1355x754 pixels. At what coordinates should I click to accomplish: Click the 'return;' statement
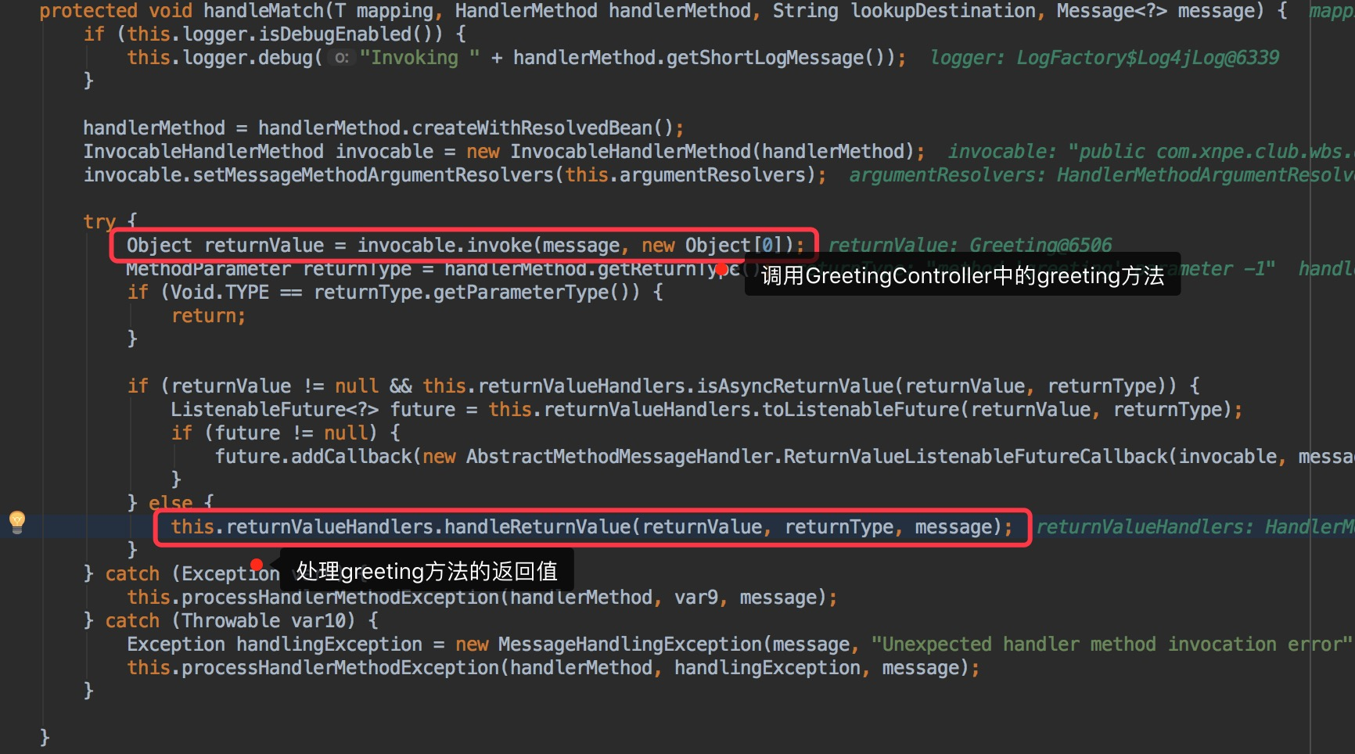click(x=209, y=316)
